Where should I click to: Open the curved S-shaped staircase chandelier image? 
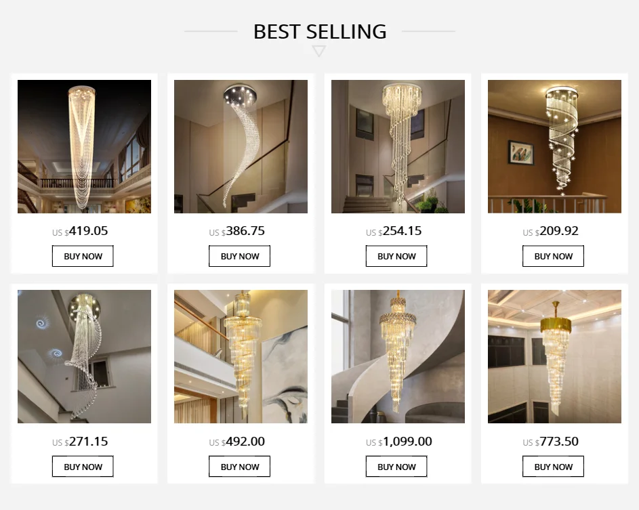coord(241,147)
